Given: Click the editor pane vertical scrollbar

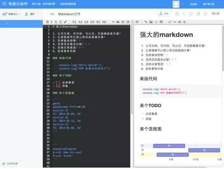Looking at the screenshot, I should [x=132, y=70].
